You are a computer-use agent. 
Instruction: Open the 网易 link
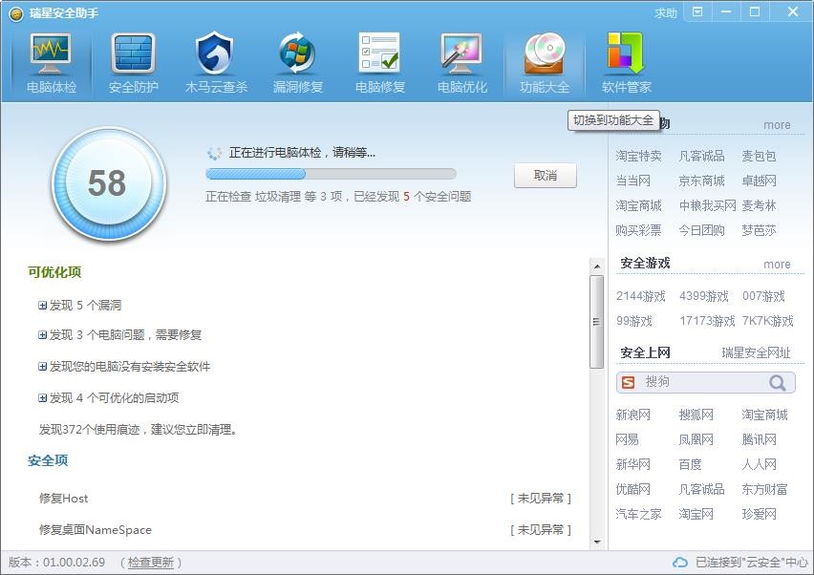tap(627, 440)
